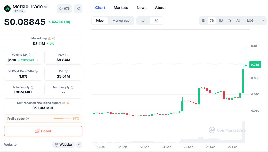Image resolution: width=268 pixels, height=152 pixels.
Task: Show Vol/Mkt Cap (24h) info icon
Action: coord(36,71)
